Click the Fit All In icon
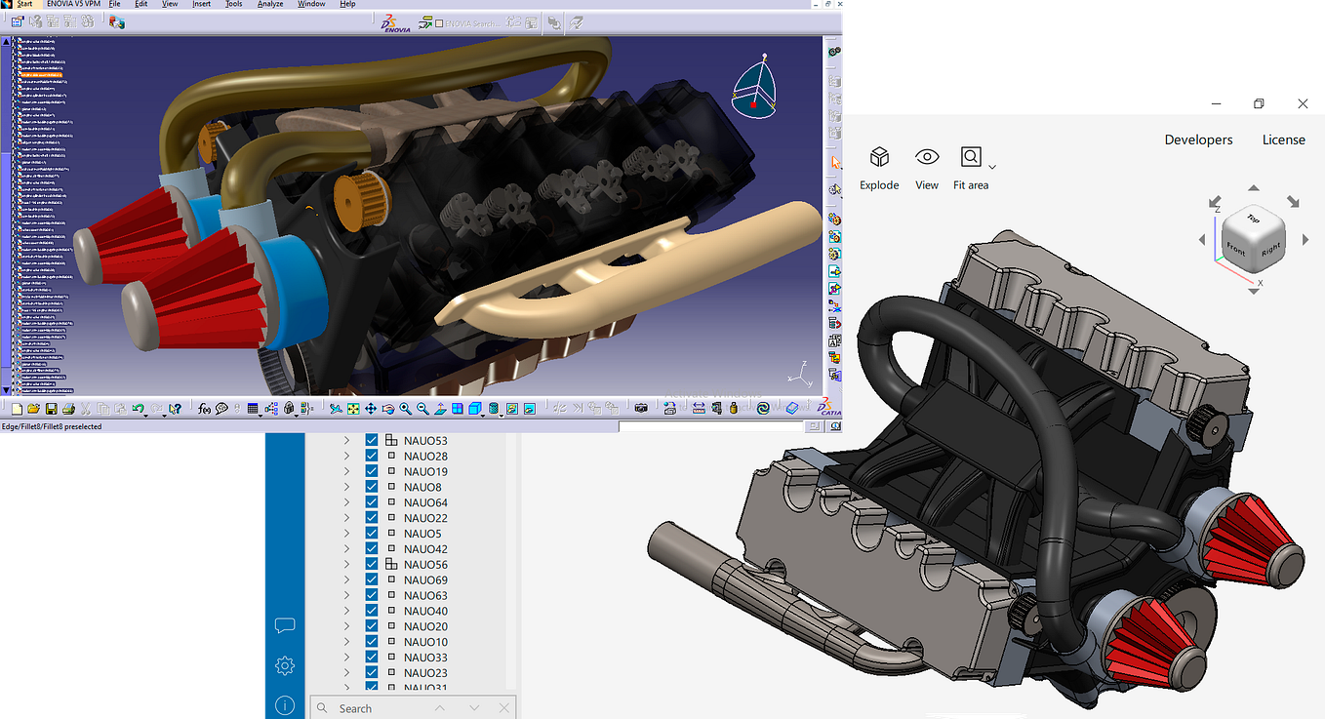Viewport: 1325px width, 719px height. coord(352,409)
